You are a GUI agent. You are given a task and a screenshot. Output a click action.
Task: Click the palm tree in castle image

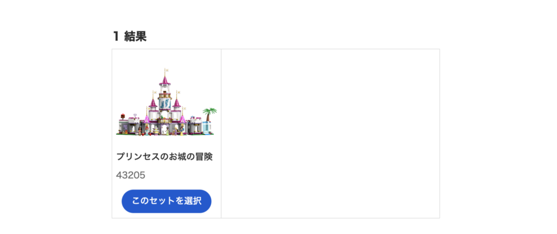(x=209, y=114)
